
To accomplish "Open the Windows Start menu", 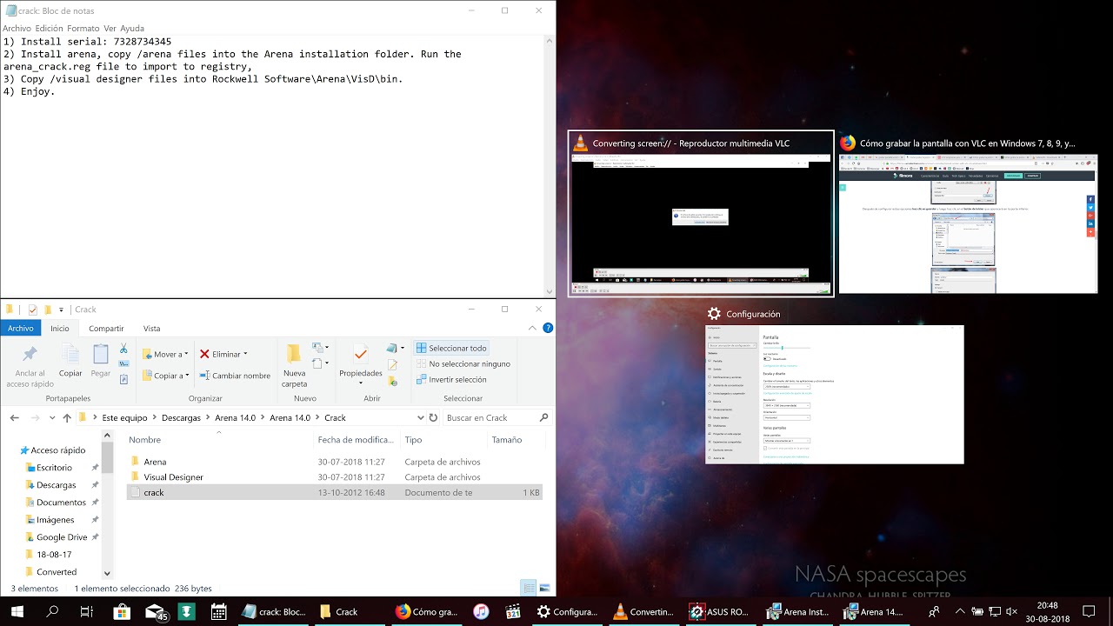I will point(17,611).
